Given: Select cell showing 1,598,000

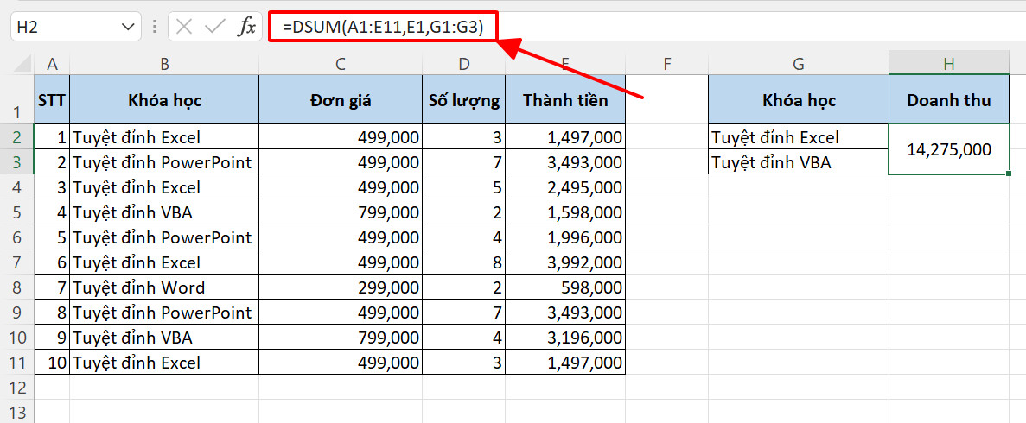Looking at the screenshot, I should [565, 212].
